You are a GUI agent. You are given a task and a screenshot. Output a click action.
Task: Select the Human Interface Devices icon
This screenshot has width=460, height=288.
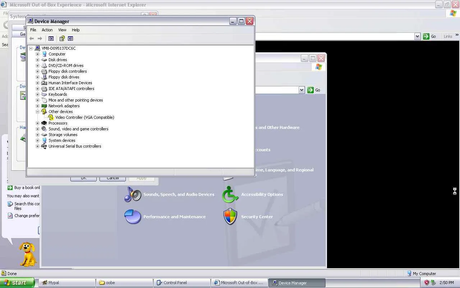pyautogui.click(x=44, y=83)
